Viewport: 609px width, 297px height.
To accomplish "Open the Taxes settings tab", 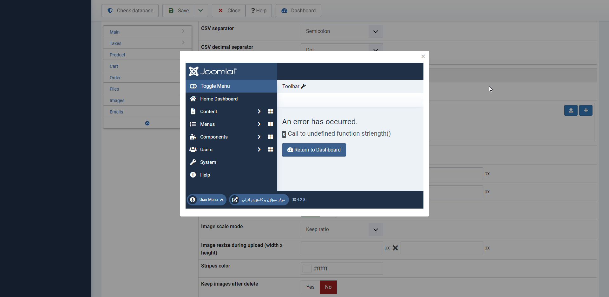I will point(147,43).
